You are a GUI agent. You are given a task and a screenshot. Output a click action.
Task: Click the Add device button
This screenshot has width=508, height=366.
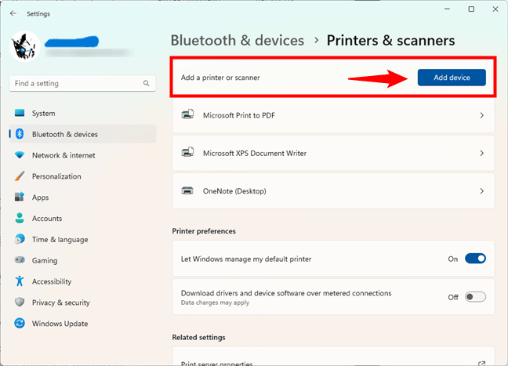tap(452, 78)
